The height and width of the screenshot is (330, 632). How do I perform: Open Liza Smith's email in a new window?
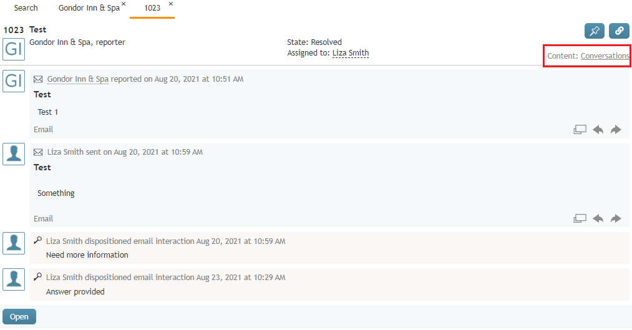580,219
